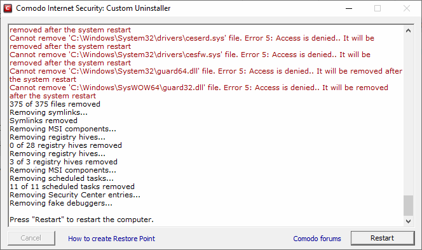Click the Restart button
This screenshot has height=250, width=422.
[382, 238]
